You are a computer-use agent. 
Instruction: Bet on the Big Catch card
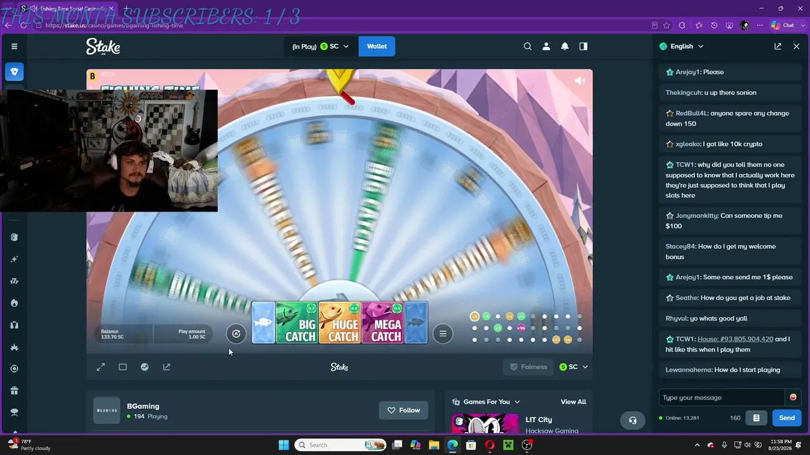click(297, 323)
